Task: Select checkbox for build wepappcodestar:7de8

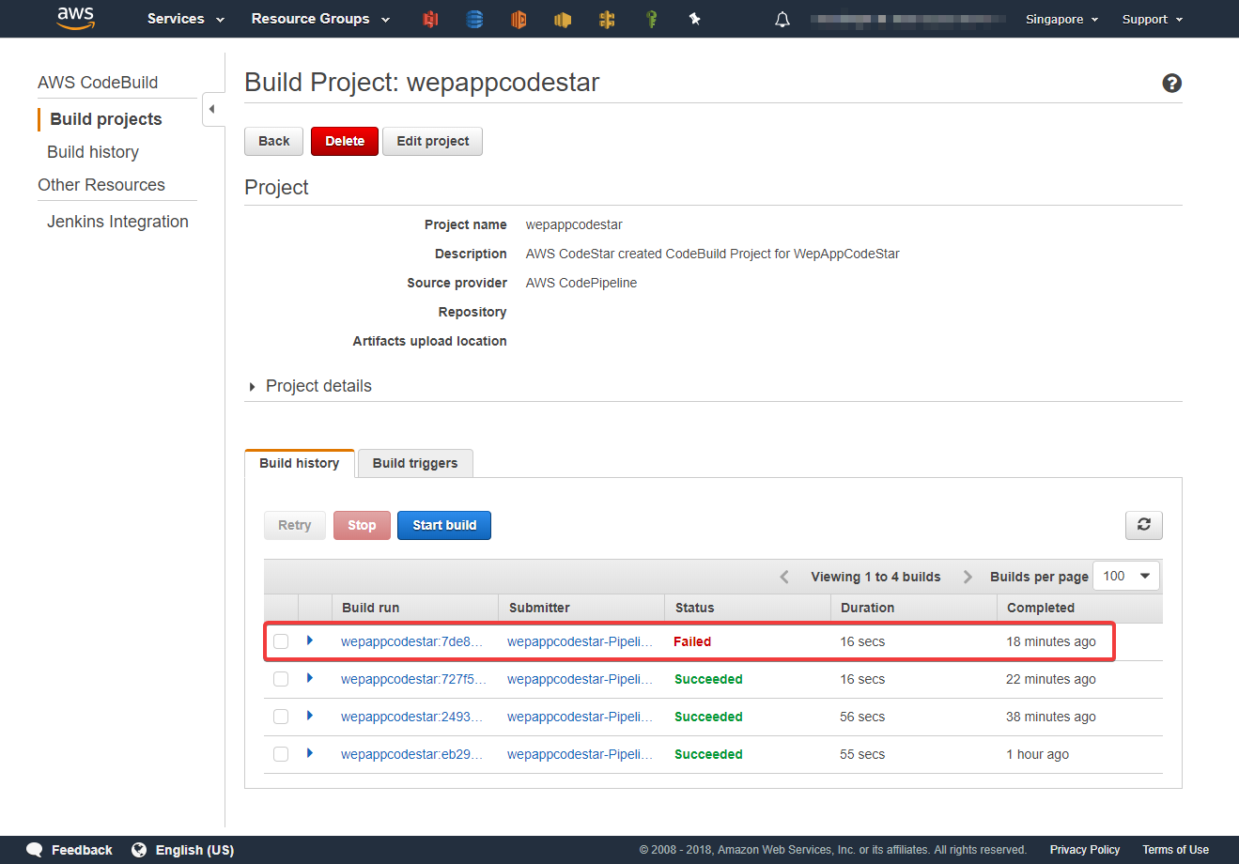Action: [281, 641]
